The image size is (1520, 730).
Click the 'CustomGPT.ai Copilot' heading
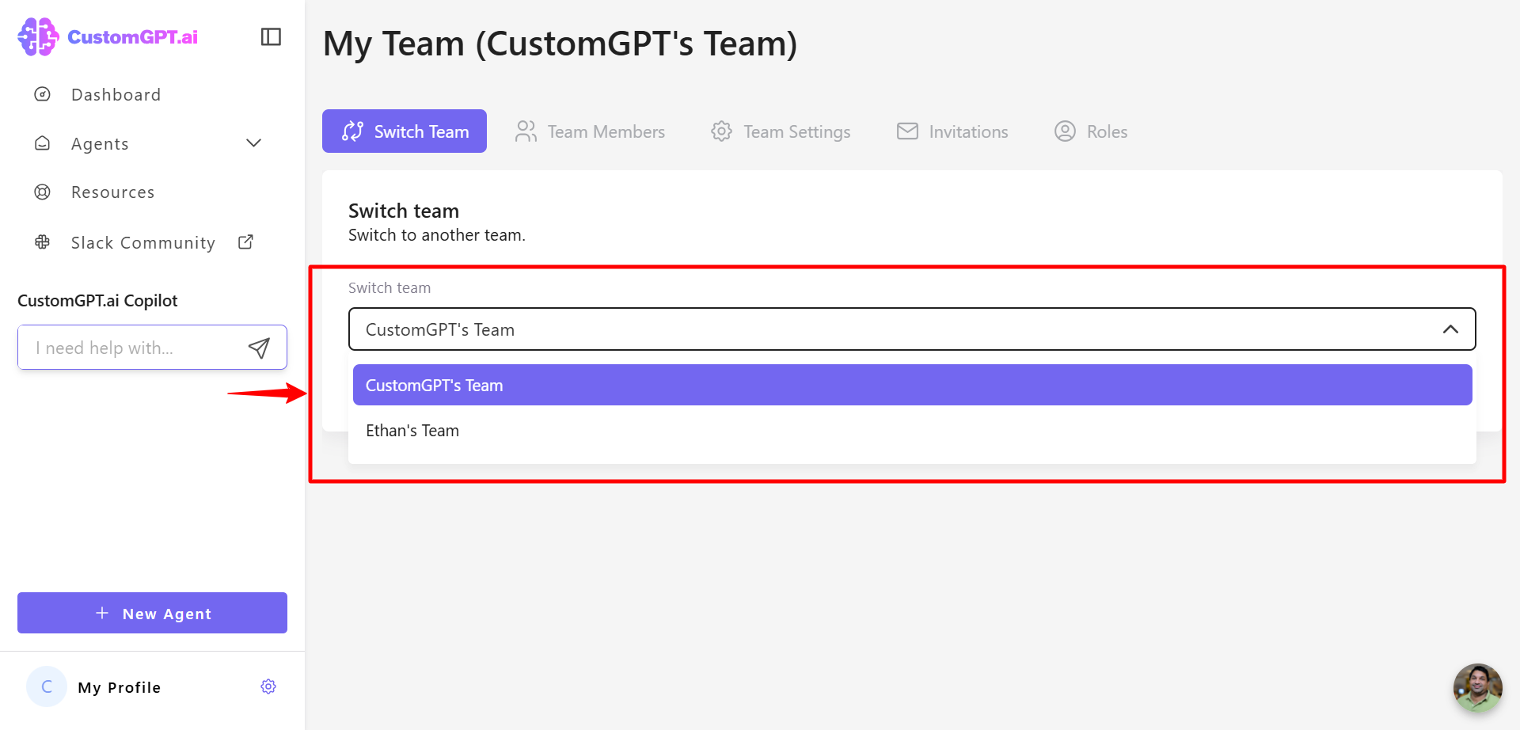click(x=97, y=301)
